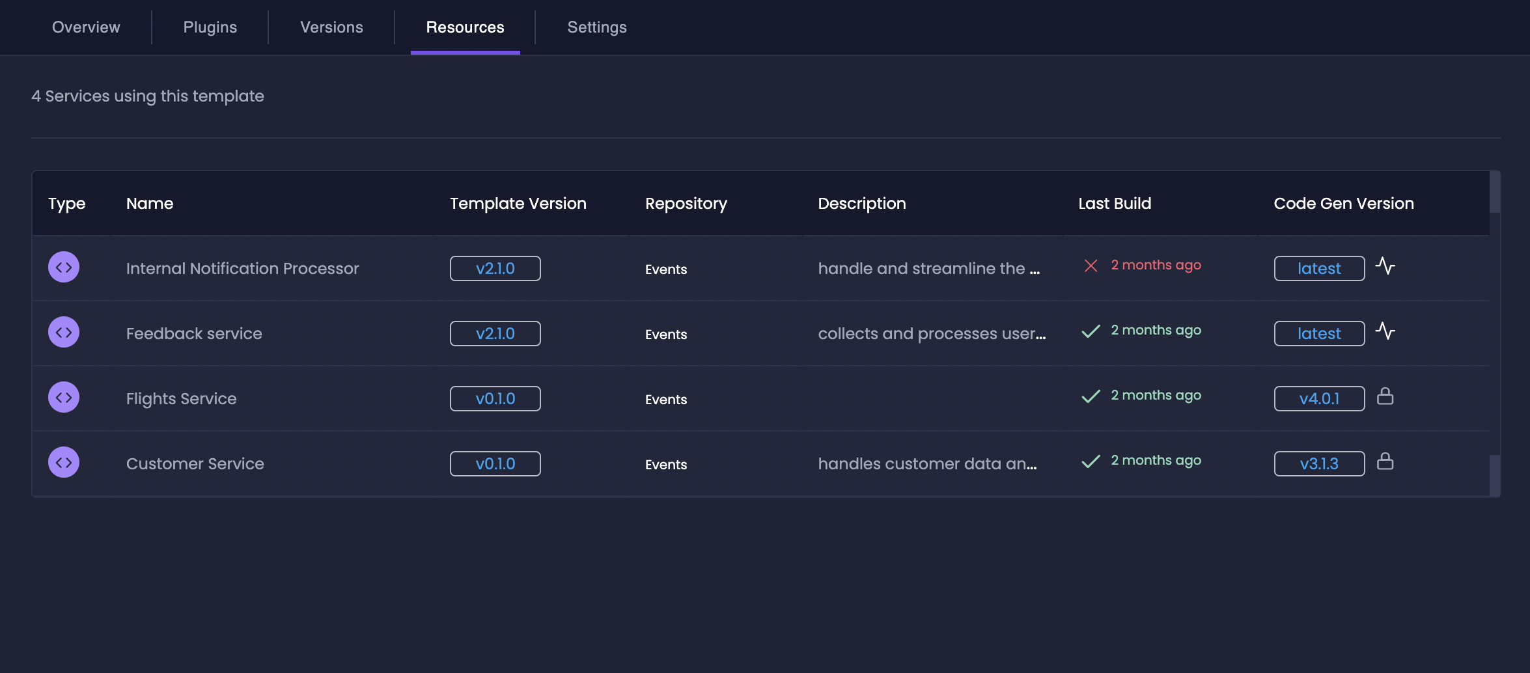Click the v0.1.0 badge for Customer Service
The height and width of the screenshot is (673, 1530).
pyautogui.click(x=495, y=464)
